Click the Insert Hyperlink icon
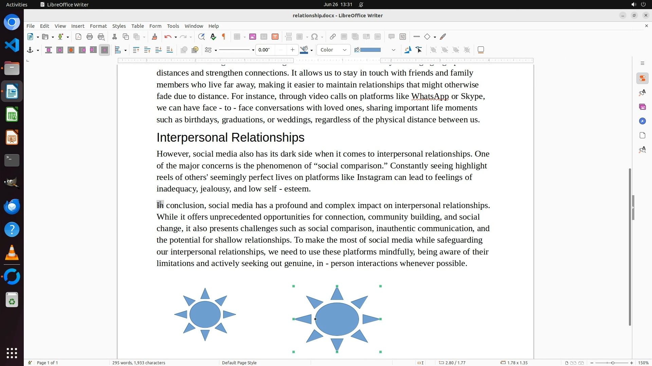Screen dimensions: 652x366 pos(332,37)
